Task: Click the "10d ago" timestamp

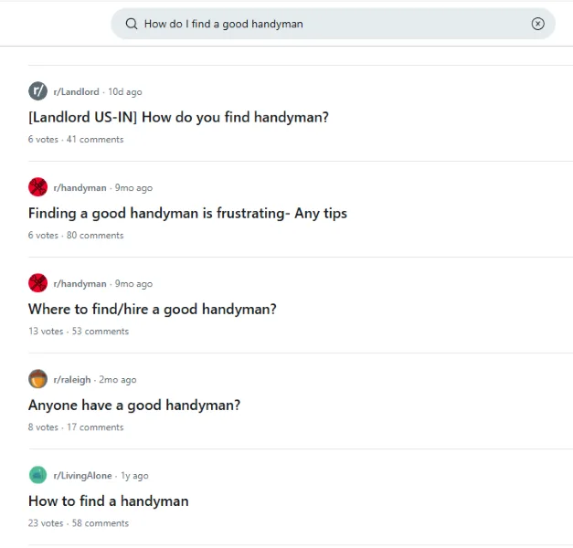Action: (x=125, y=91)
